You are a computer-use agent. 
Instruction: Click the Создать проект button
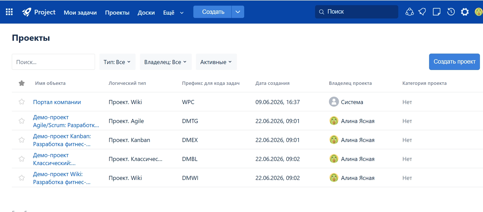pos(454,62)
